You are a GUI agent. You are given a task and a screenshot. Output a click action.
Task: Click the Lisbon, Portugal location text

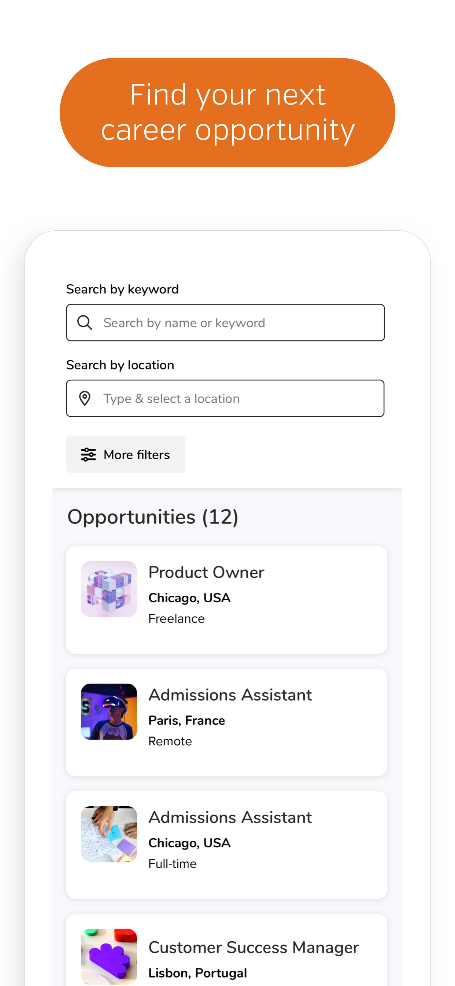pyautogui.click(x=197, y=973)
